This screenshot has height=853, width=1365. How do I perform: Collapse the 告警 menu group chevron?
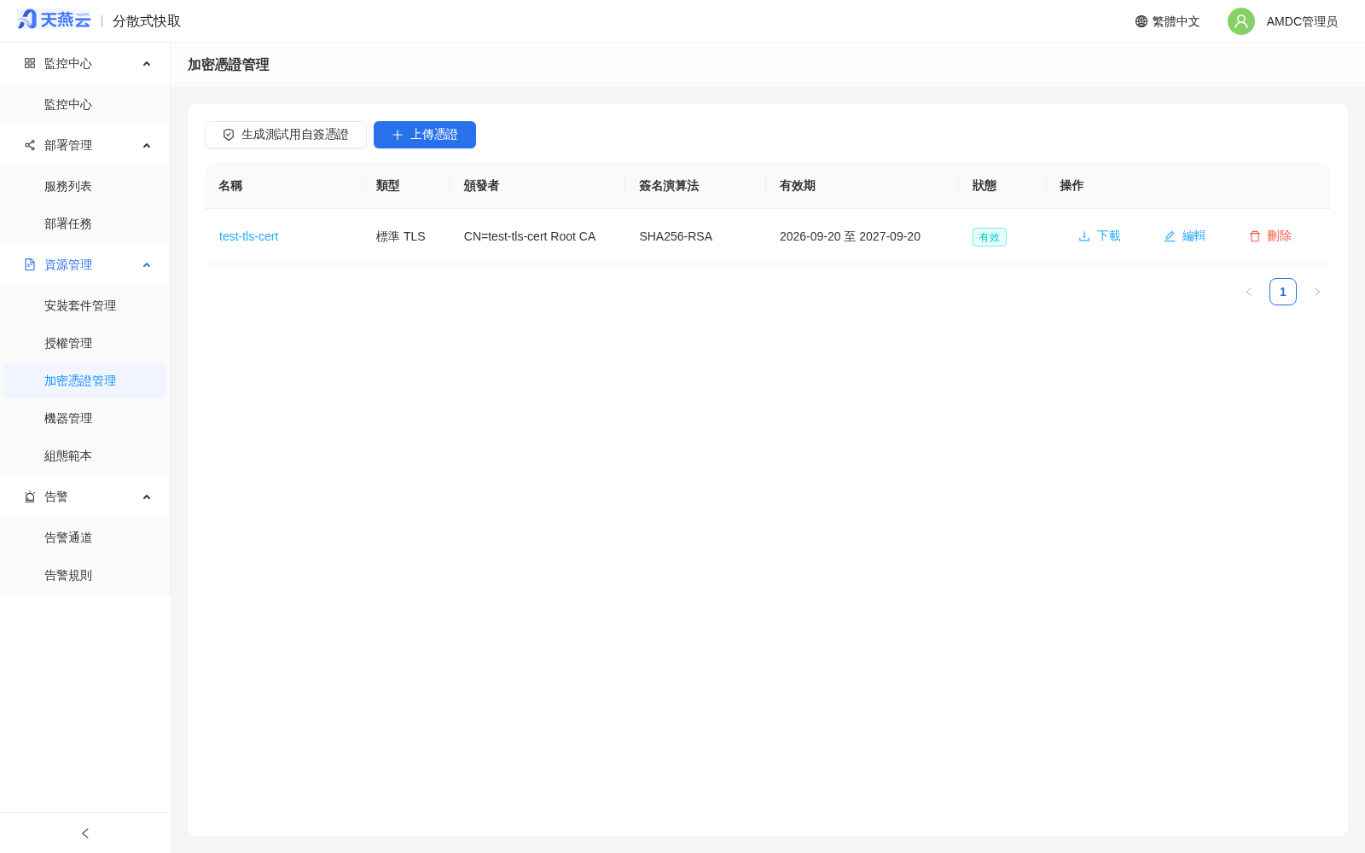(147, 496)
